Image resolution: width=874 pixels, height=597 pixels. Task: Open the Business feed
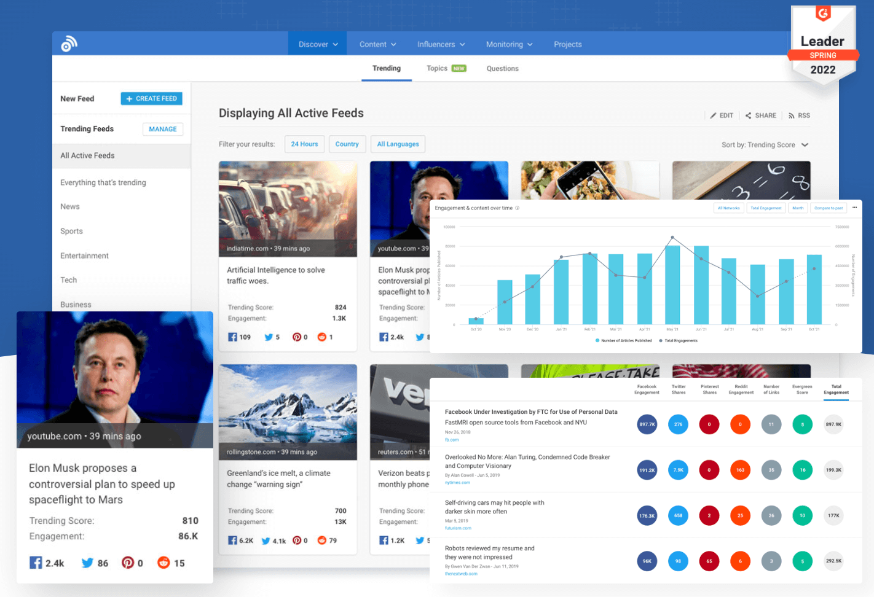pos(76,305)
